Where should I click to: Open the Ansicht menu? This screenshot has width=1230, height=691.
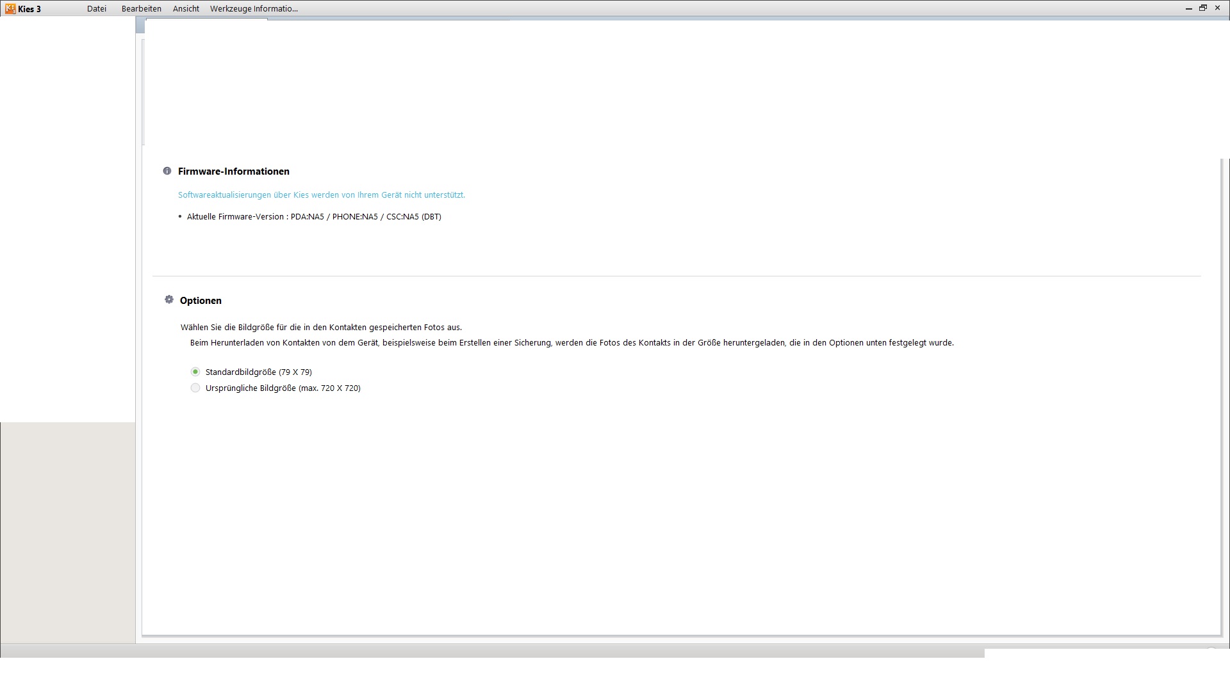[x=186, y=9]
